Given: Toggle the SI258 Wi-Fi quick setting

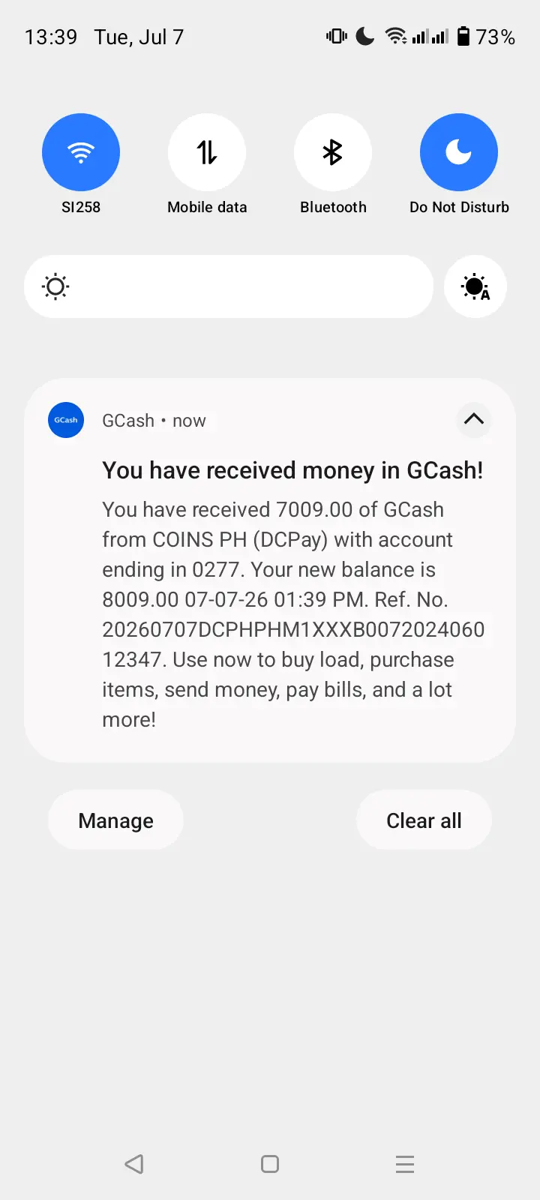Looking at the screenshot, I should tap(81, 152).
